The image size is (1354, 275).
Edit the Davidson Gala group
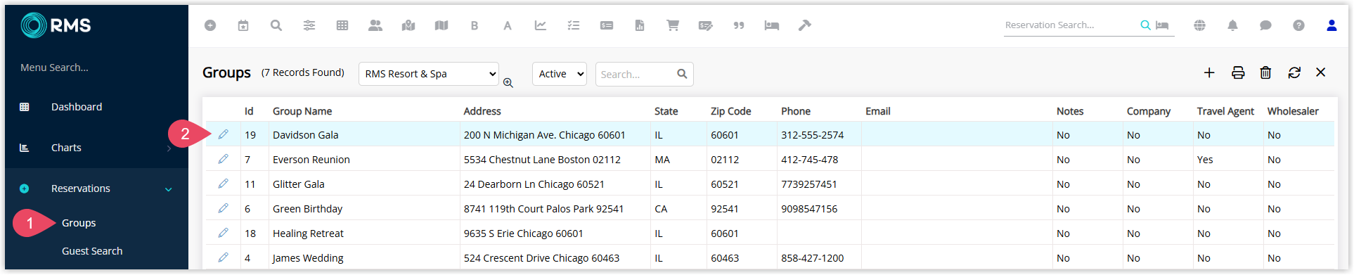[223, 134]
